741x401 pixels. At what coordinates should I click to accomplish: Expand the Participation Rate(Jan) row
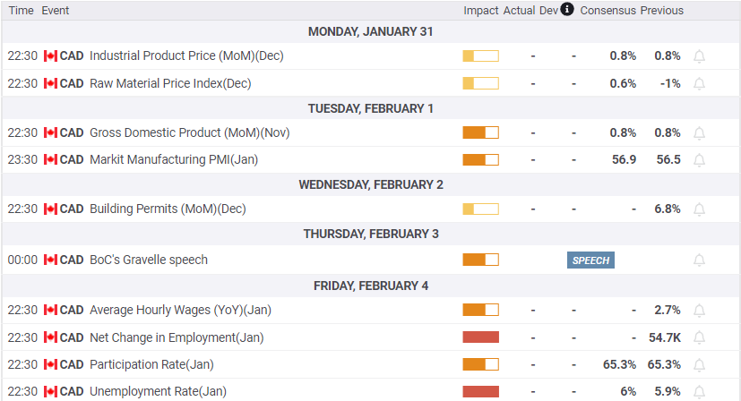click(x=371, y=364)
